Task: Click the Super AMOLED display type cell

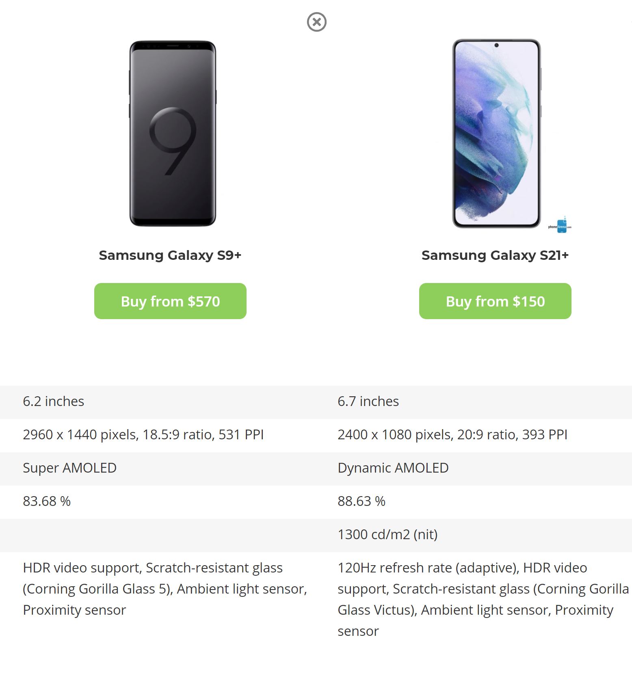Action: (69, 468)
